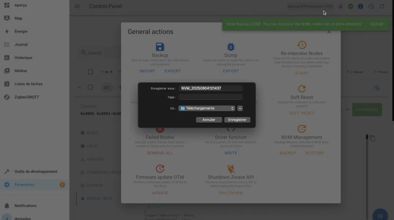Image resolution: width=394 pixels, height=220 pixels.
Task: Switch to the DEBUG INFO tab
Action: [x=97, y=198]
